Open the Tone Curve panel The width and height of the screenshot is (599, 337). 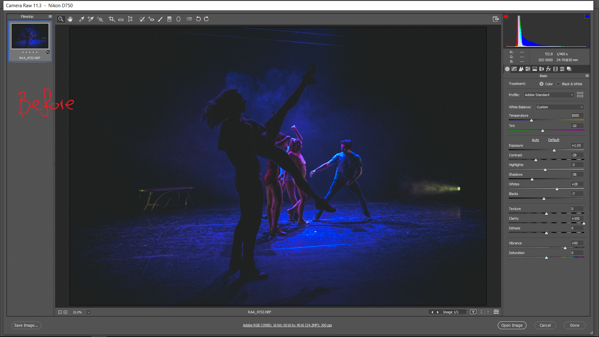coord(514,69)
